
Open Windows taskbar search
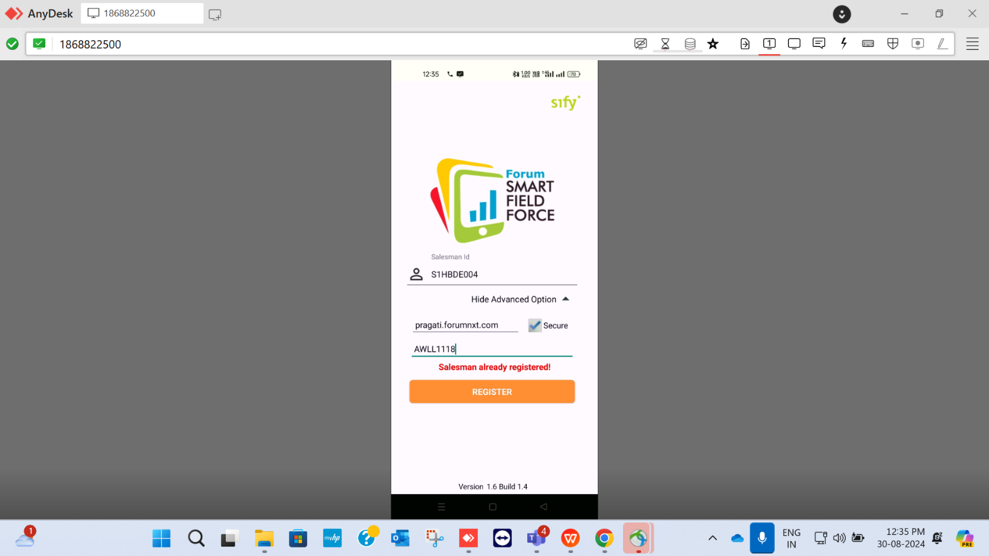(x=196, y=538)
